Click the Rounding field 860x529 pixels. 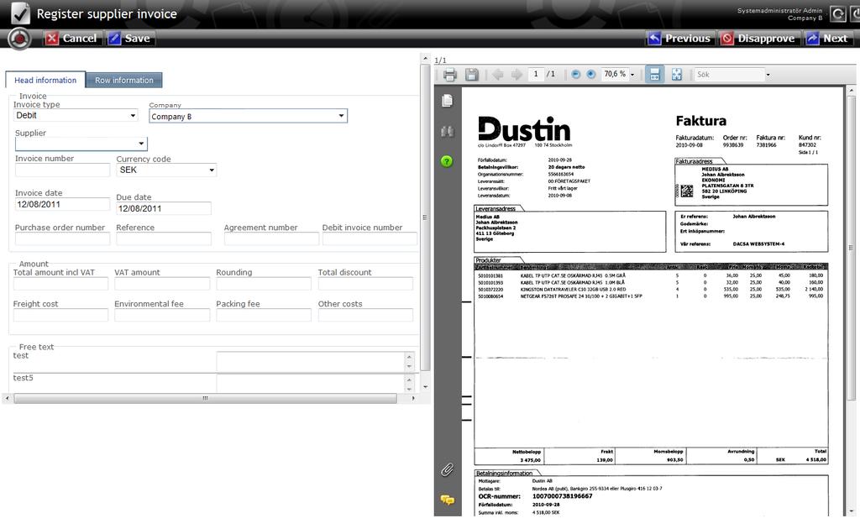264,284
